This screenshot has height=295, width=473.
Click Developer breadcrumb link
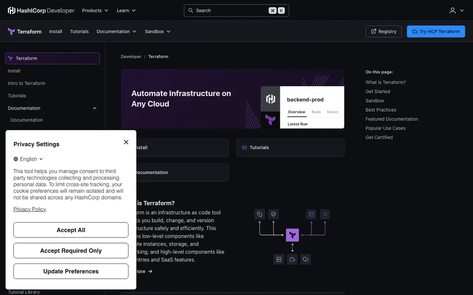(131, 57)
